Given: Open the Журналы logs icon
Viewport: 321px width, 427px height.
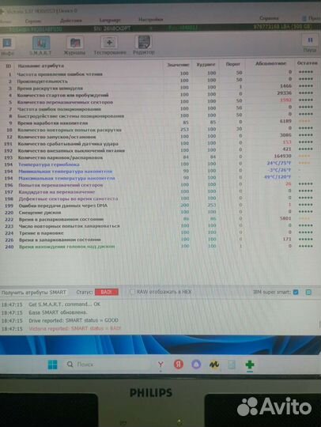Looking at the screenshot, I should (75, 46).
